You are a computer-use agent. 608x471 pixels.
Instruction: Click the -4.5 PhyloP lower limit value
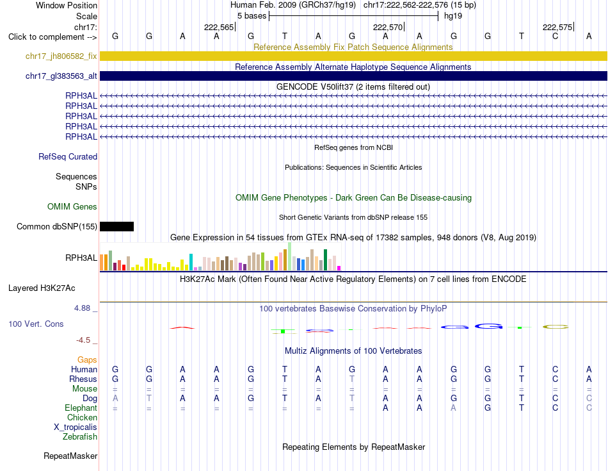click(x=83, y=340)
